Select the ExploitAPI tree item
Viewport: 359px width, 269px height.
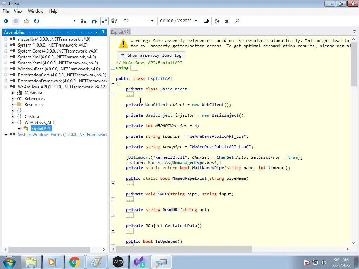pos(41,128)
